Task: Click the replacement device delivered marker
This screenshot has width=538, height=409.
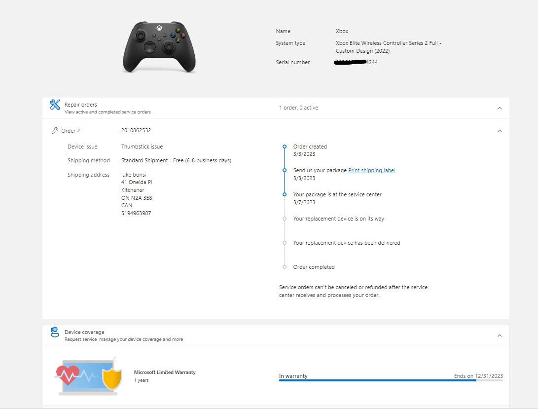Action: click(x=285, y=243)
